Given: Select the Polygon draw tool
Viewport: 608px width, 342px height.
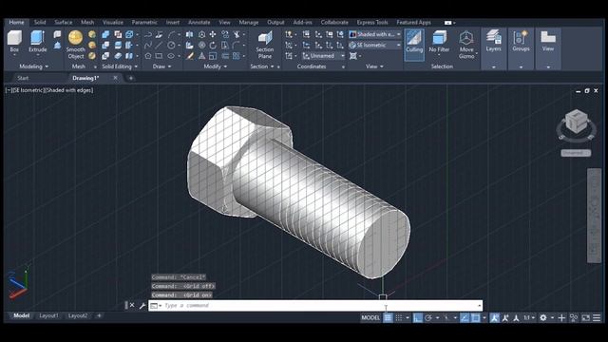Looking at the screenshot, I should click(148, 56).
